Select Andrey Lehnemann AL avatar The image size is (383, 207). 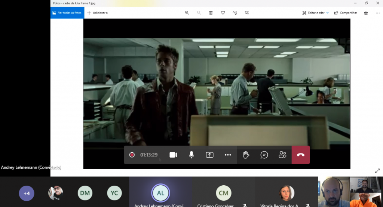[160, 193]
